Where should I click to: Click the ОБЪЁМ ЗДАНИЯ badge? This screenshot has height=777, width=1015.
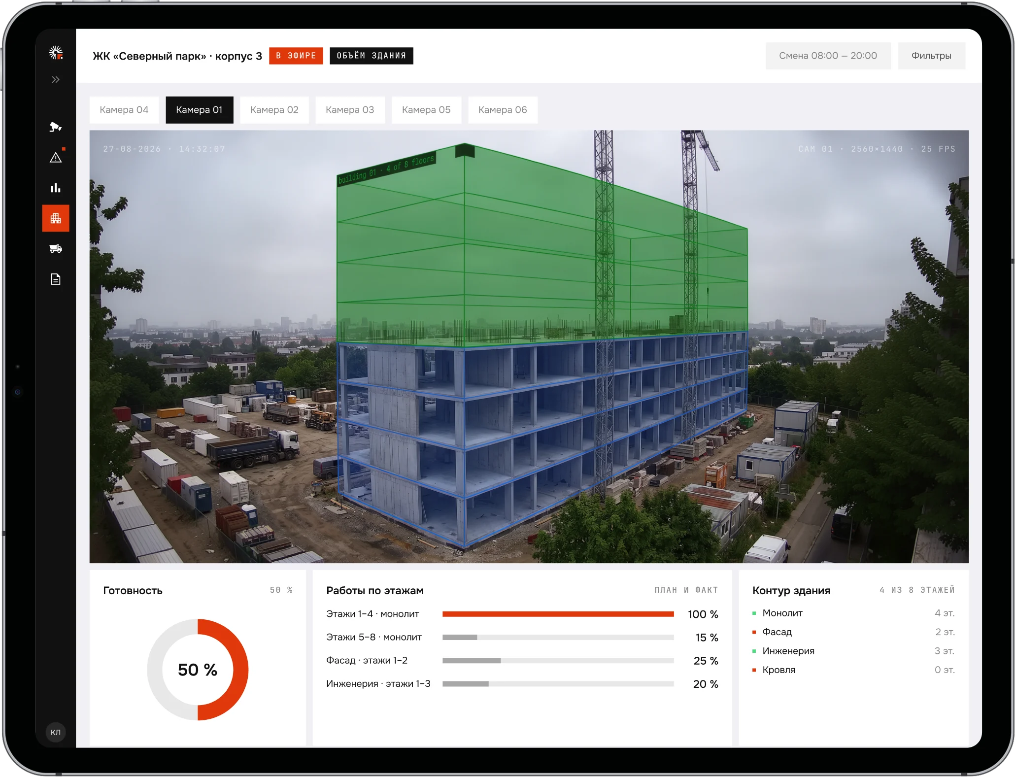click(x=372, y=56)
